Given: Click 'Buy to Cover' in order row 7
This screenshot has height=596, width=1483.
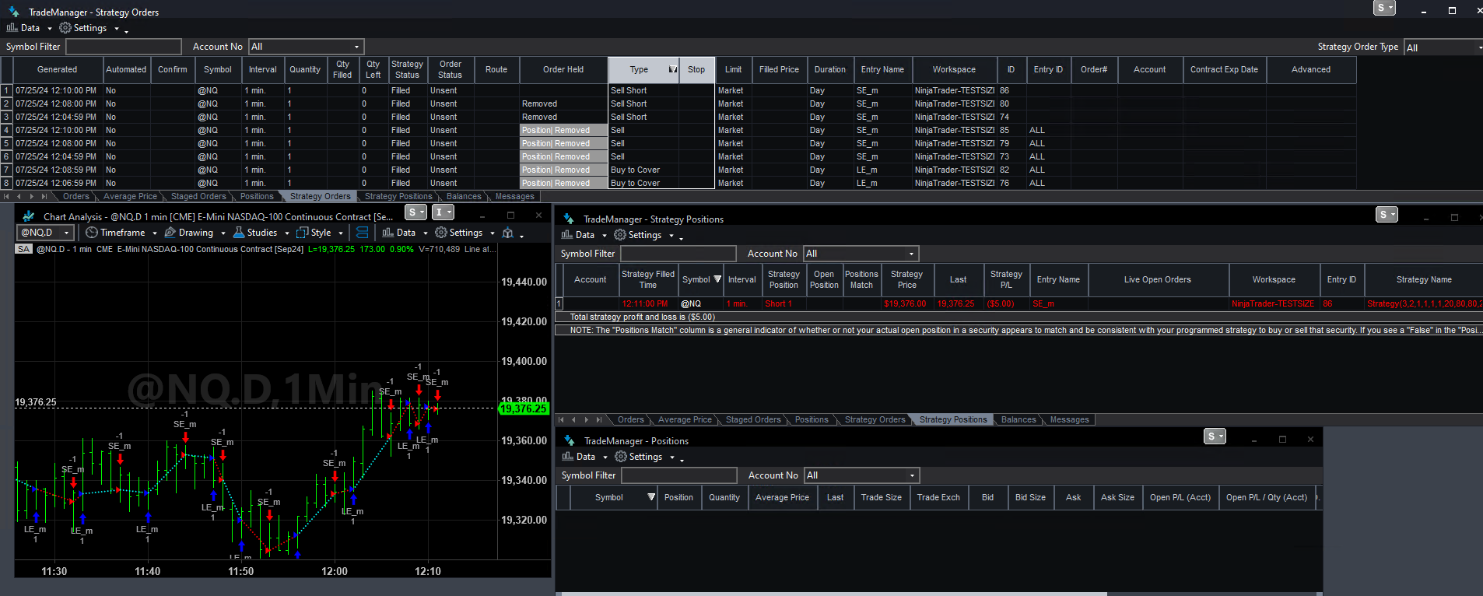Looking at the screenshot, I should click(635, 170).
